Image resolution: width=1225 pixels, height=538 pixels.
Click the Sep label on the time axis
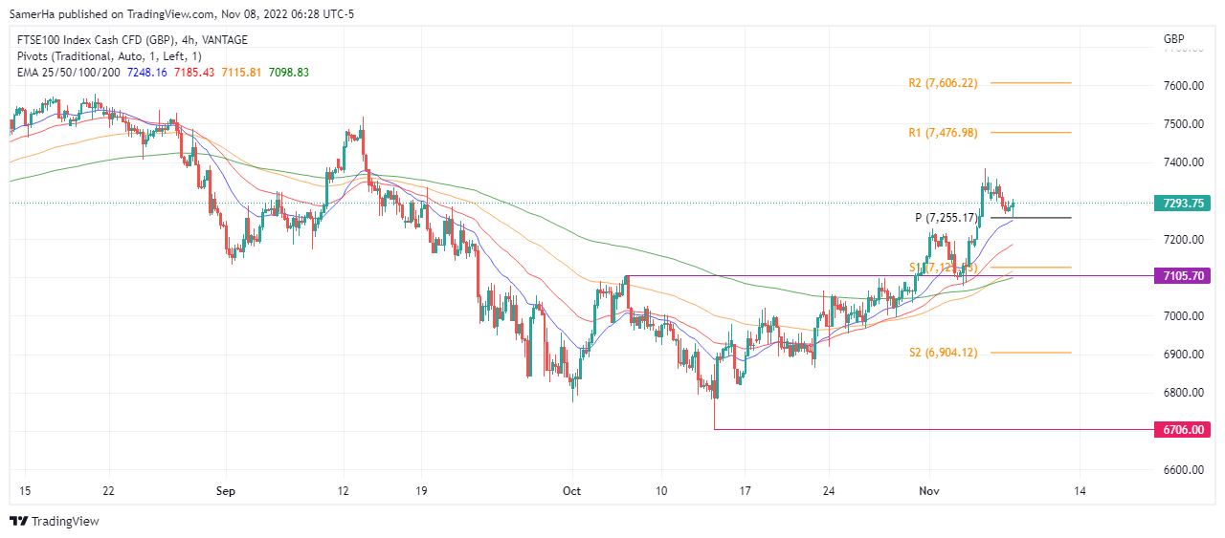coord(227,491)
